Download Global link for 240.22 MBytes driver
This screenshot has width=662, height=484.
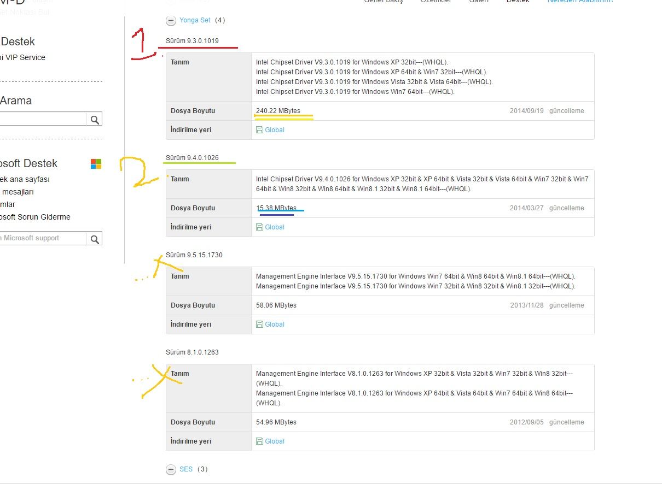click(275, 130)
